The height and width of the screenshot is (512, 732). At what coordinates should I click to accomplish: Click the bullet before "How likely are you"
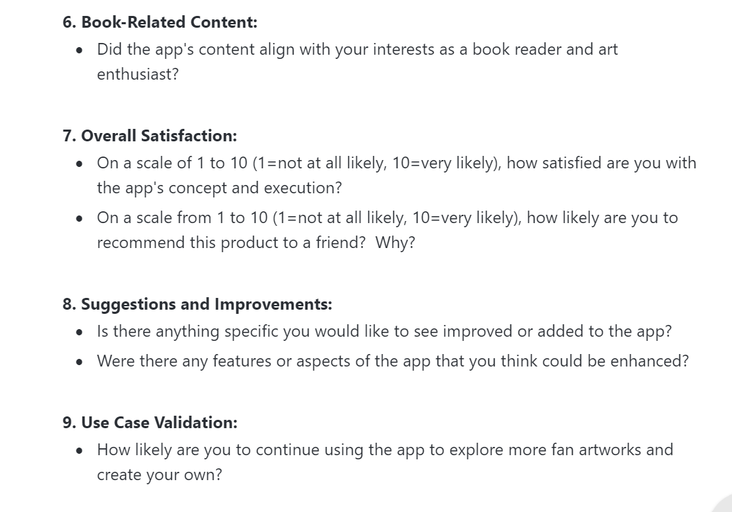(80, 450)
